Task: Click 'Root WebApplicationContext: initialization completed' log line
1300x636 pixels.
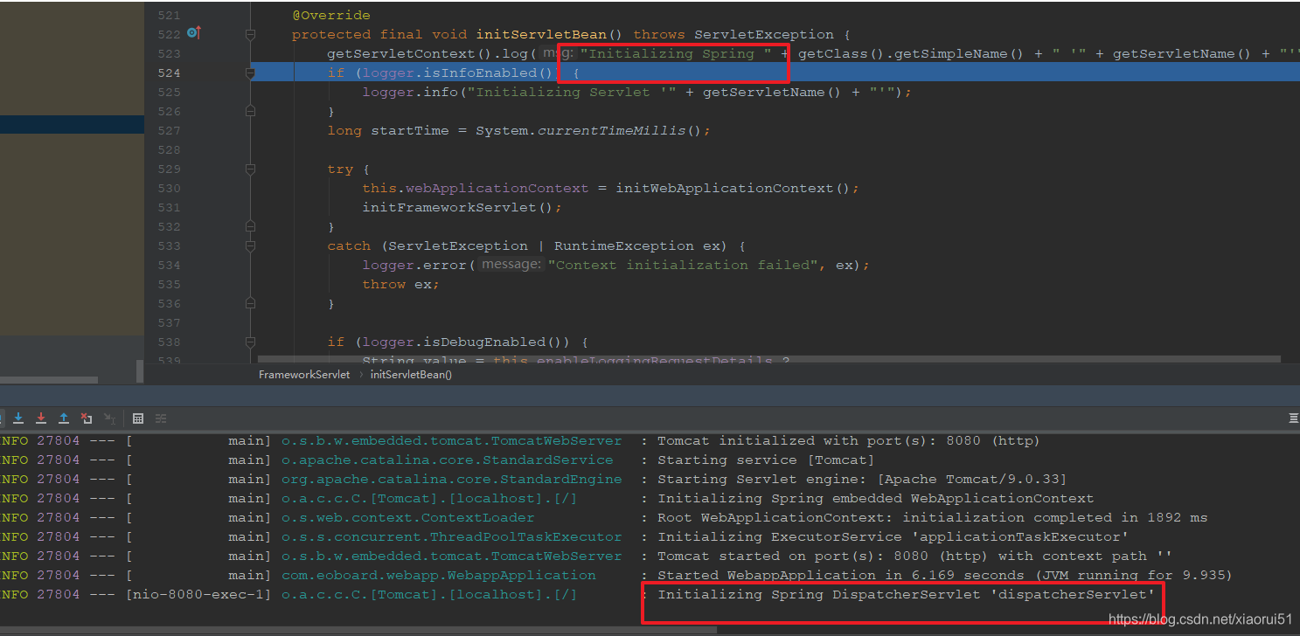Action: [933, 517]
